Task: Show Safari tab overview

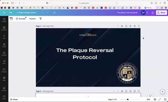Action: click(x=165, y=3)
